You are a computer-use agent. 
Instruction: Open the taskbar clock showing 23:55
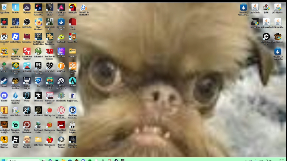pos(281,160)
